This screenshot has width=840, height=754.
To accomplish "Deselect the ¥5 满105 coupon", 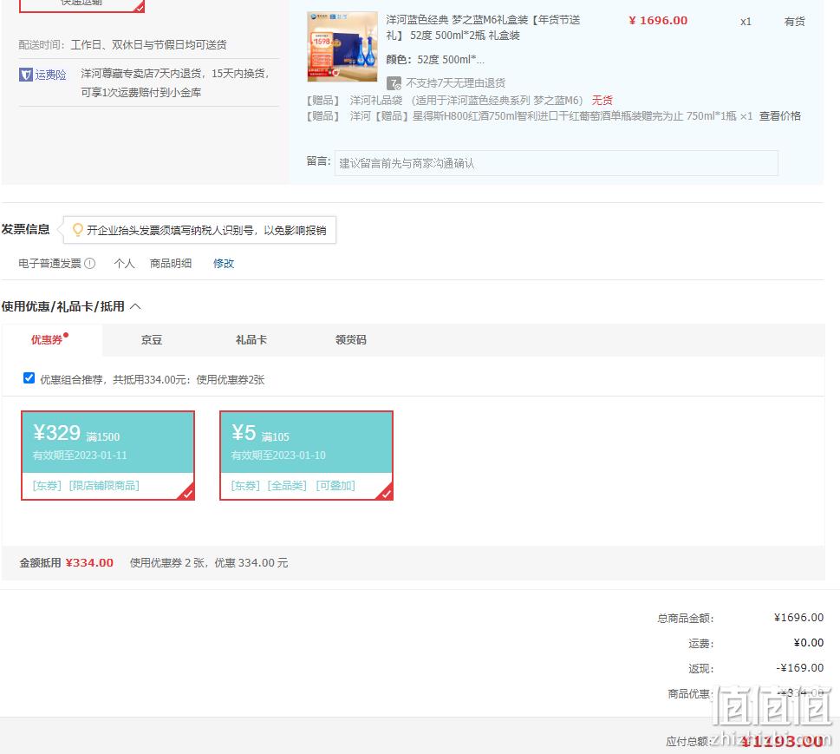I will [306, 456].
